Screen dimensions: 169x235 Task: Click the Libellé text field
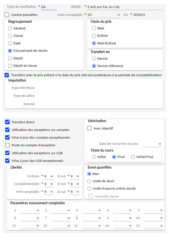pyautogui.click(x=125, y=7)
